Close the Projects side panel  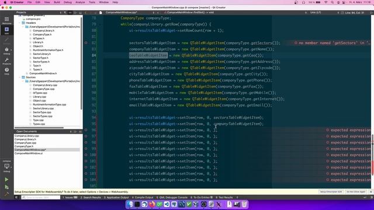[80, 12]
